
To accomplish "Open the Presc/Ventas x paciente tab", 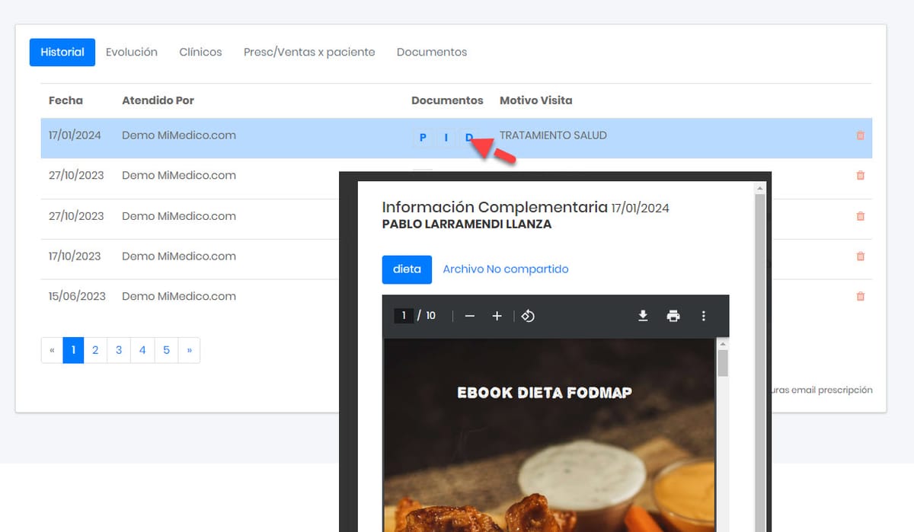I will 308,52.
